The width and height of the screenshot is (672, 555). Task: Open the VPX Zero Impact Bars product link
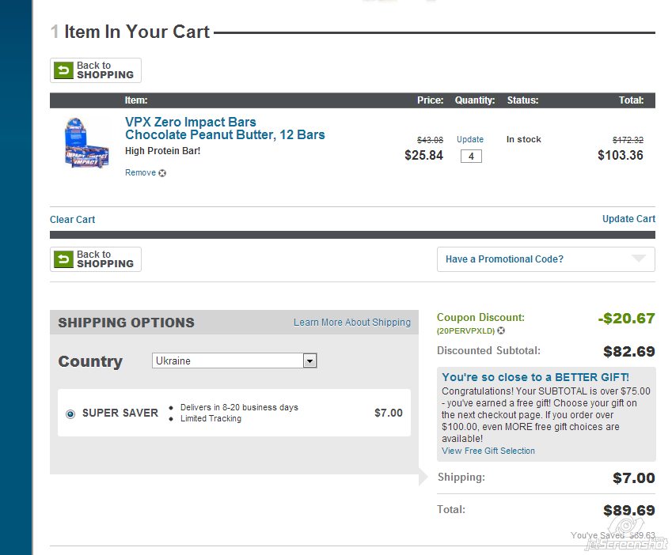pos(225,128)
